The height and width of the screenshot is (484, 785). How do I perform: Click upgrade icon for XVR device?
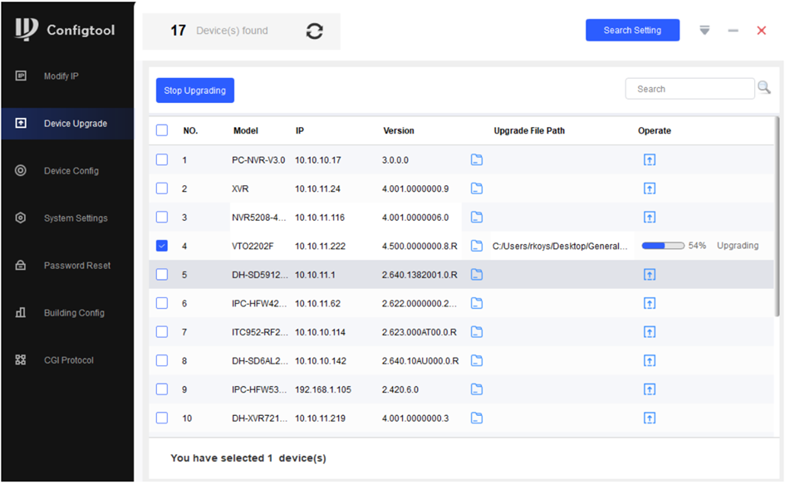(650, 188)
